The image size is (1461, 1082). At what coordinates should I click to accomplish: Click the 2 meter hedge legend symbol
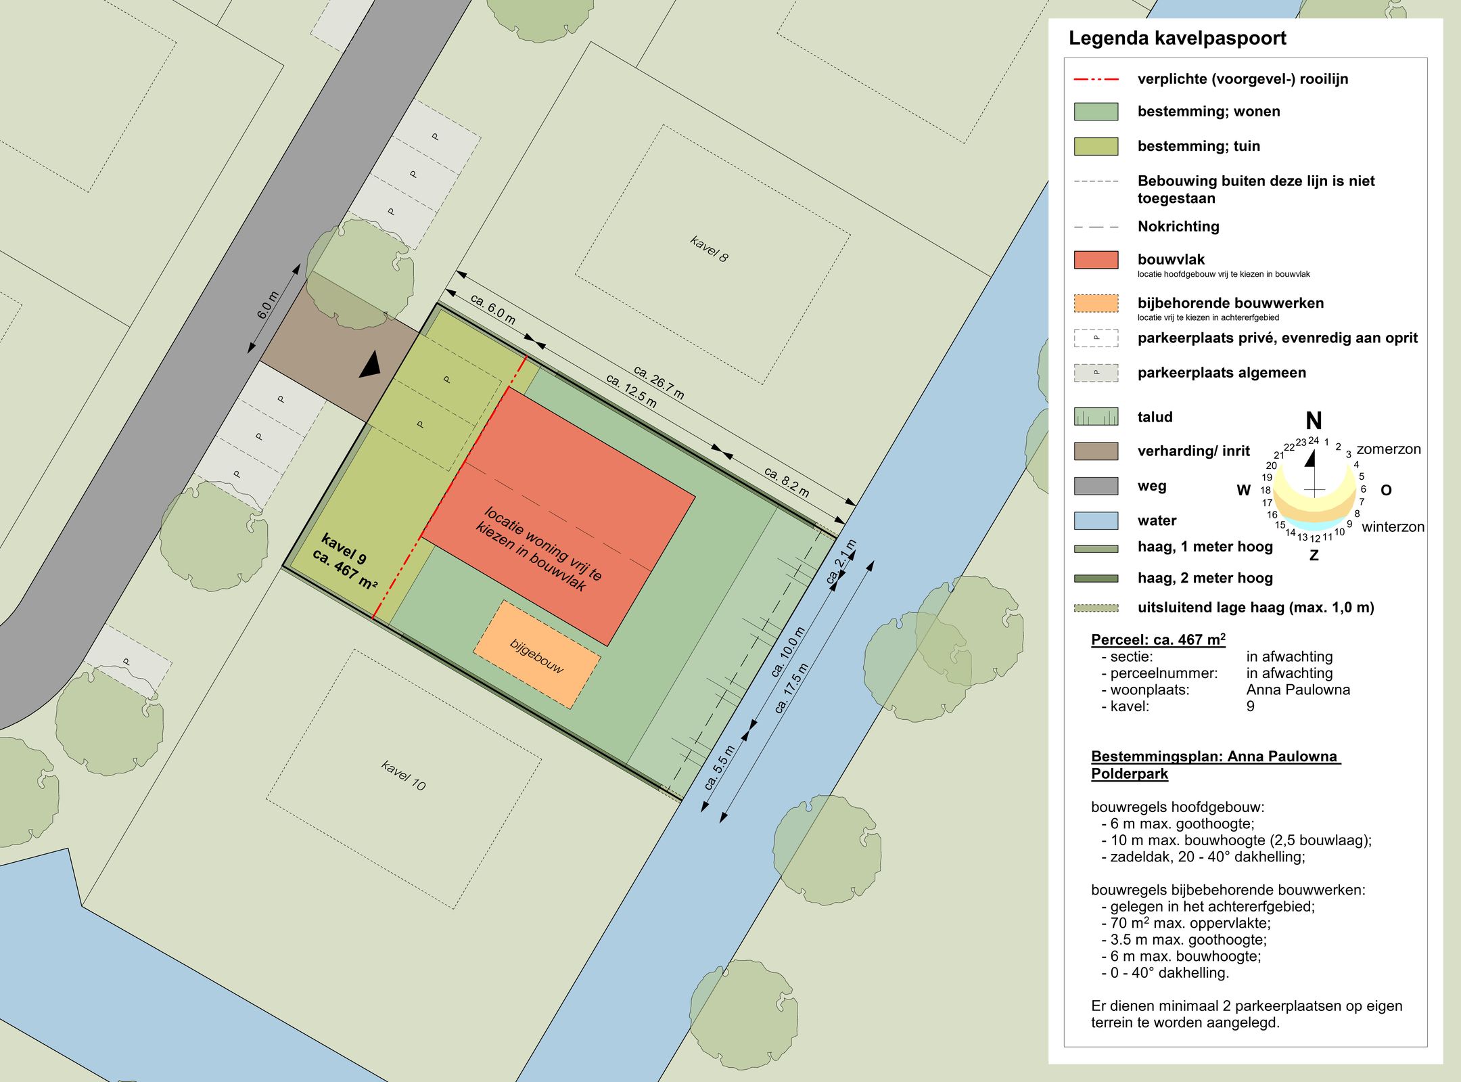click(x=1096, y=579)
